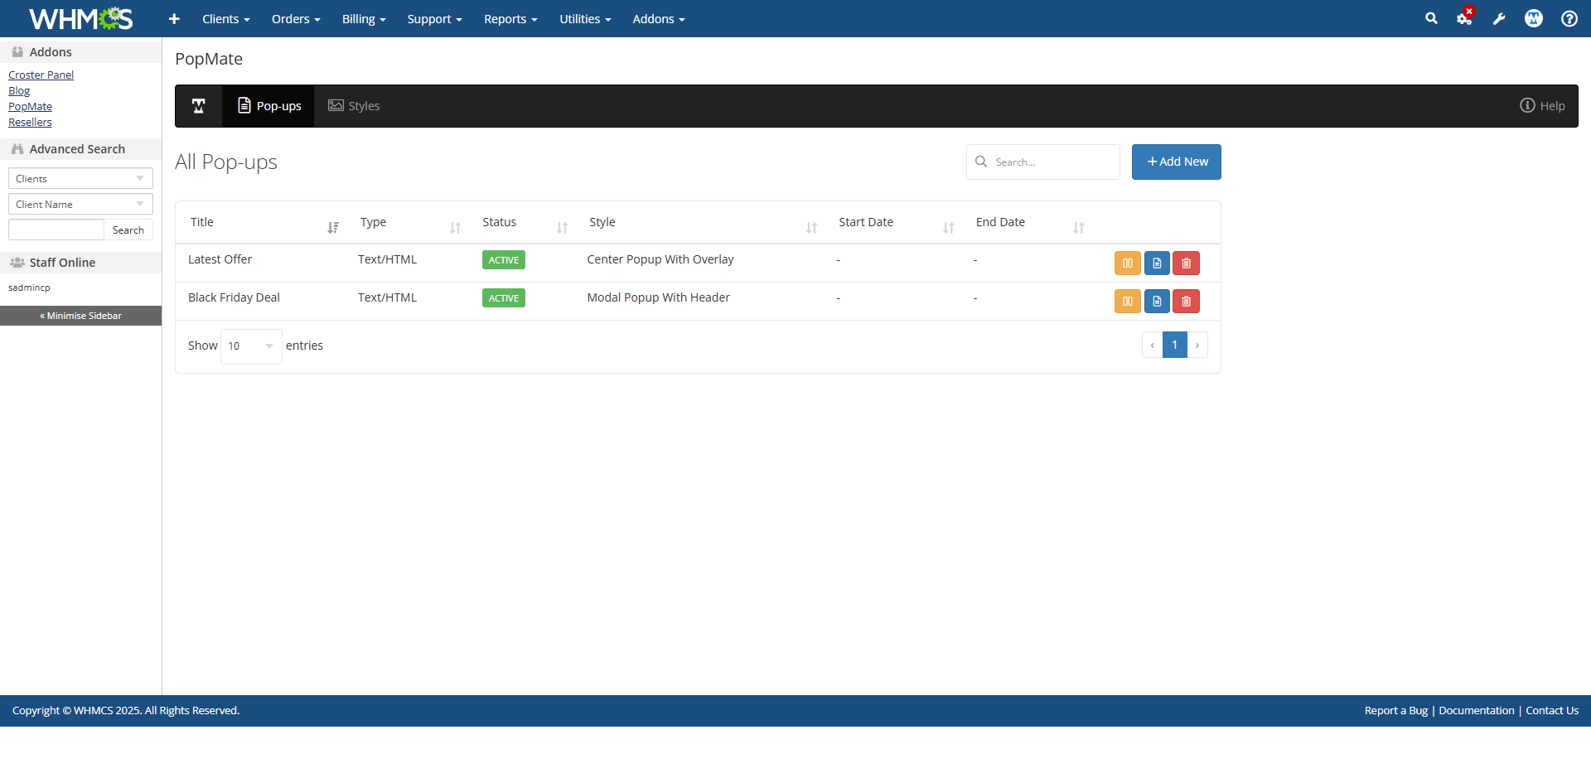Open the help question mark icon in top bar
Screen dimensions: 1591x783
[x=1569, y=18]
